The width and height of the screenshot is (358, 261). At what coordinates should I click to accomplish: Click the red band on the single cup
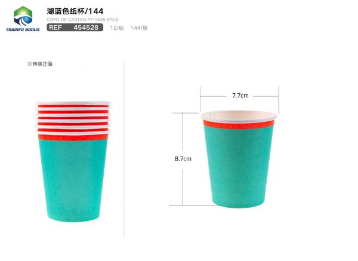tap(239, 124)
